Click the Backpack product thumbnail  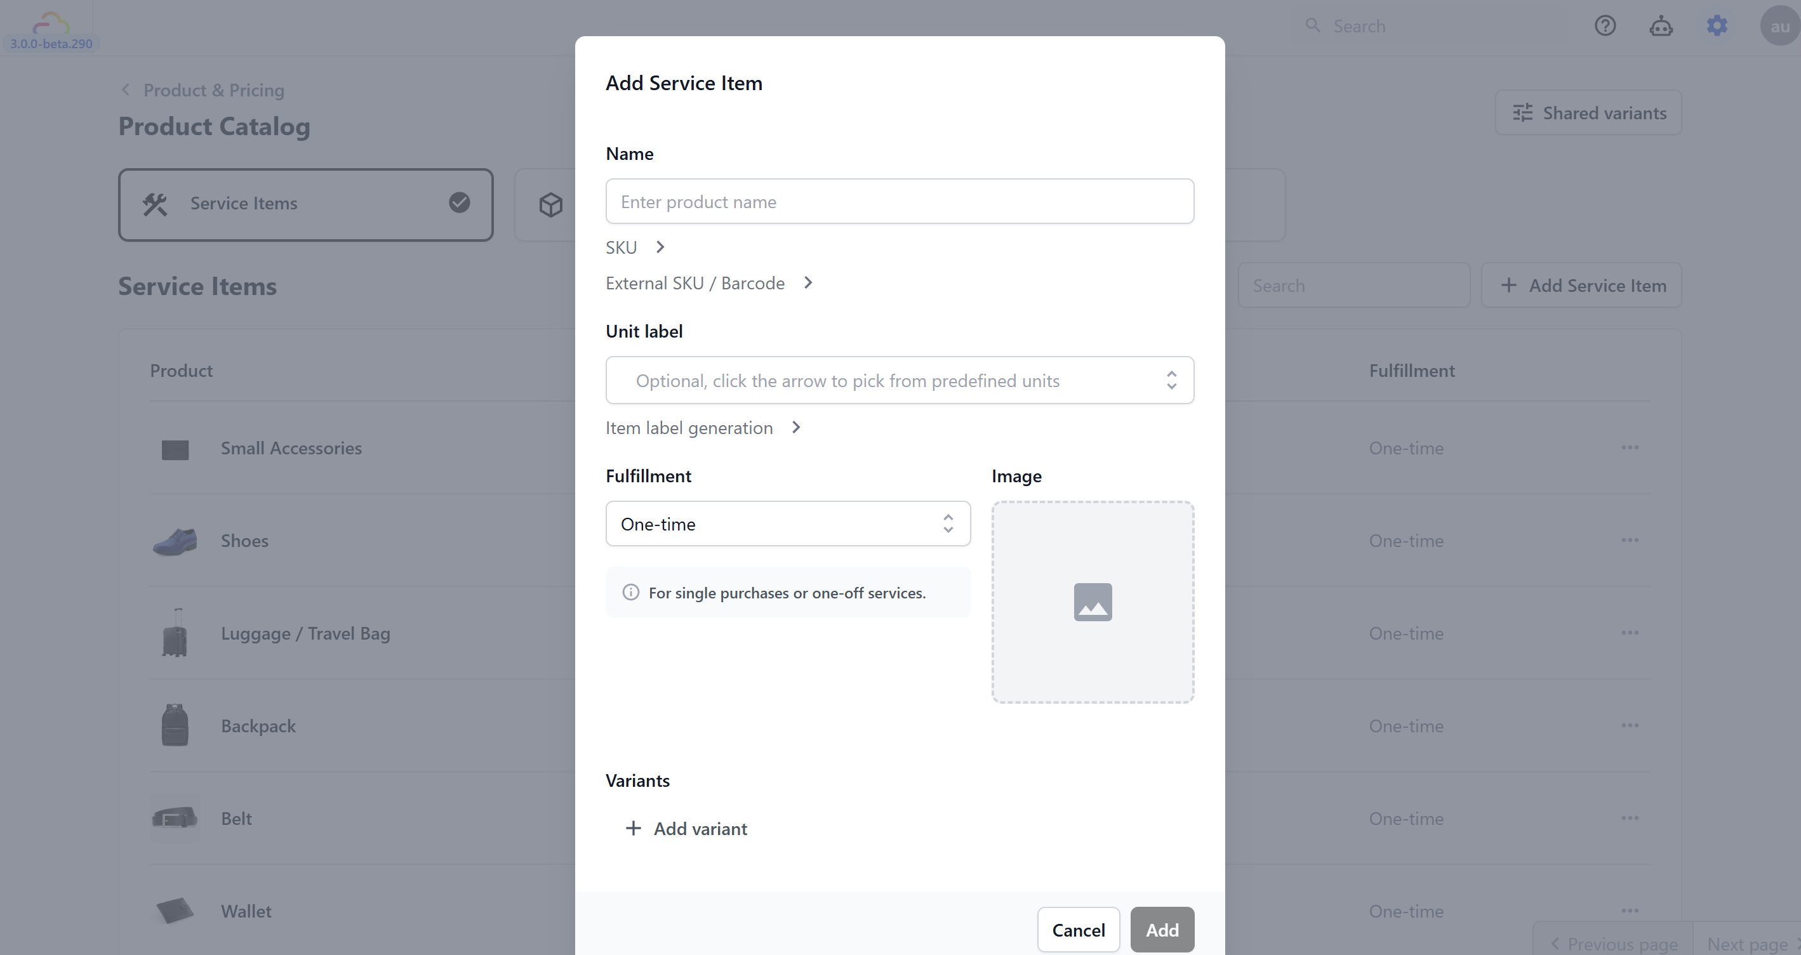pyautogui.click(x=175, y=725)
